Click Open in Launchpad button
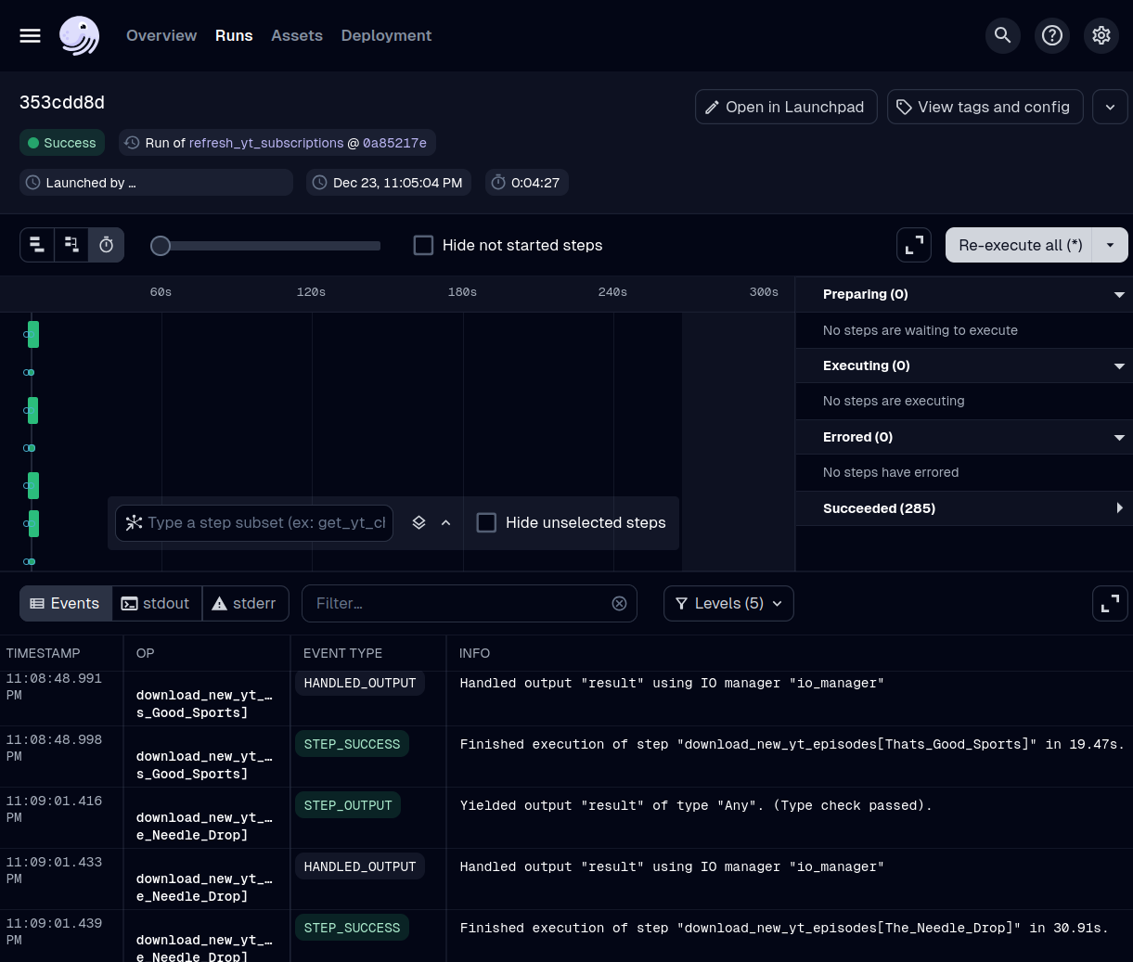This screenshot has width=1133, height=962. pos(785,107)
